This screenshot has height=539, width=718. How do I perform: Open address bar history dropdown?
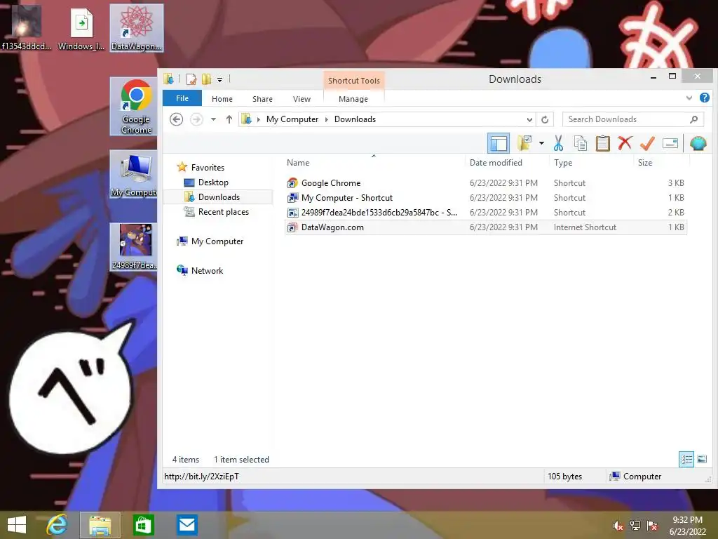(529, 119)
